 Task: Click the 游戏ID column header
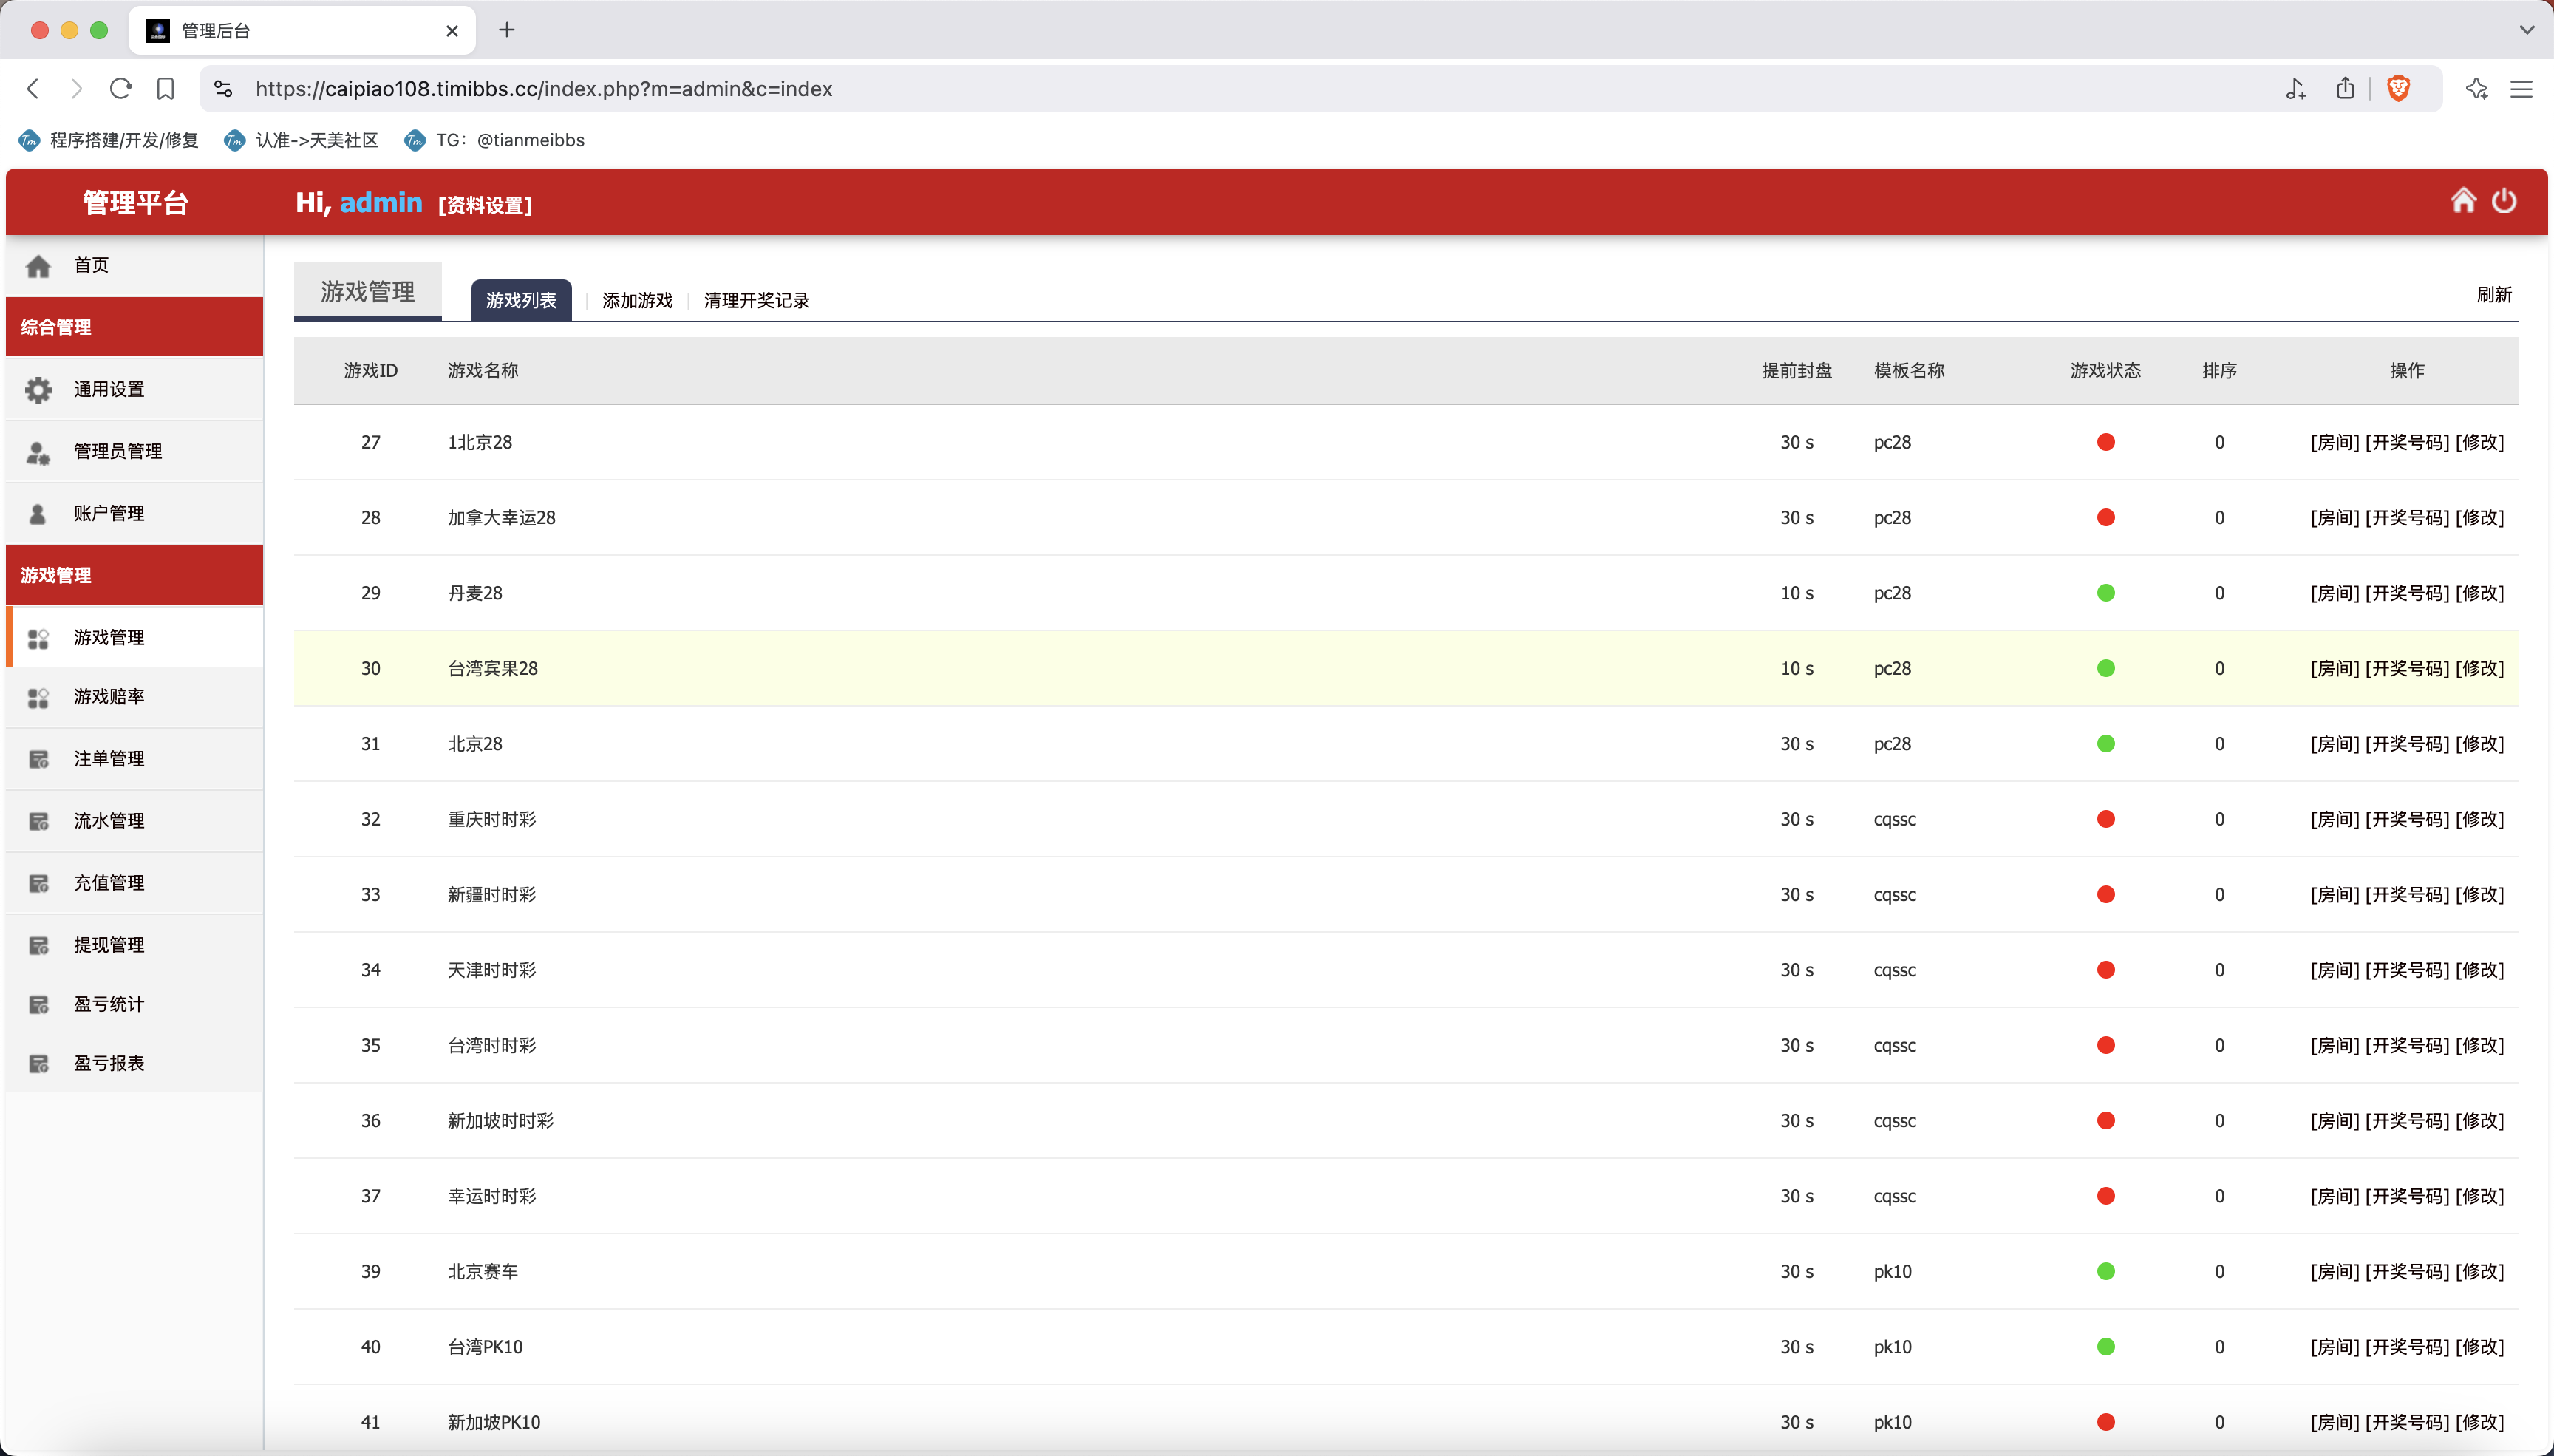click(371, 371)
